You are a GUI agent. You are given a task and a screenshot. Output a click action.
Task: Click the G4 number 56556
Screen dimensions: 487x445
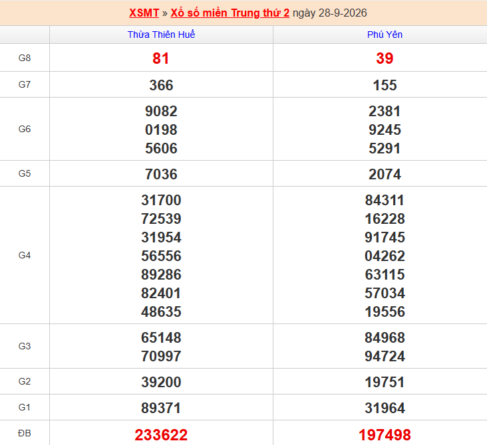pyautogui.click(x=161, y=256)
